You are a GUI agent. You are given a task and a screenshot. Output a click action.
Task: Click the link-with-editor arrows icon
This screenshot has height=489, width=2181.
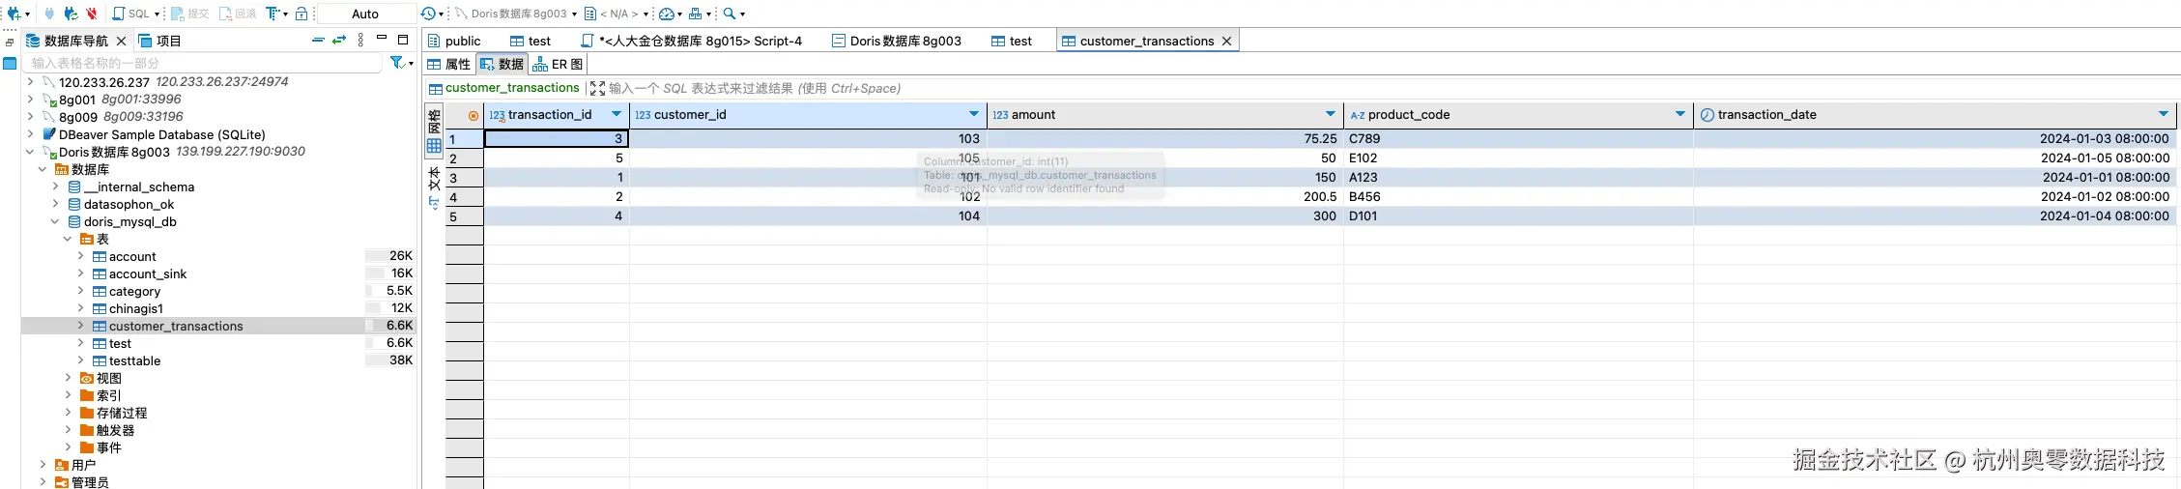pos(339,40)
